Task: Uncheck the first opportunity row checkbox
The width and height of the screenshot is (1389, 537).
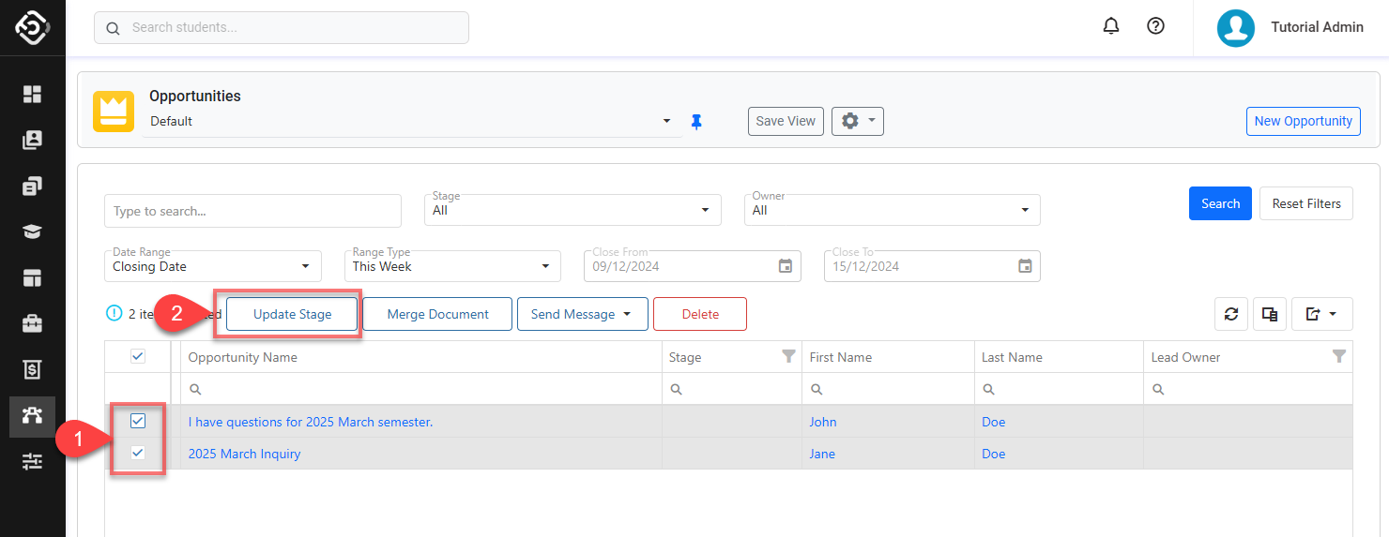Action: [x=138, y=422]
